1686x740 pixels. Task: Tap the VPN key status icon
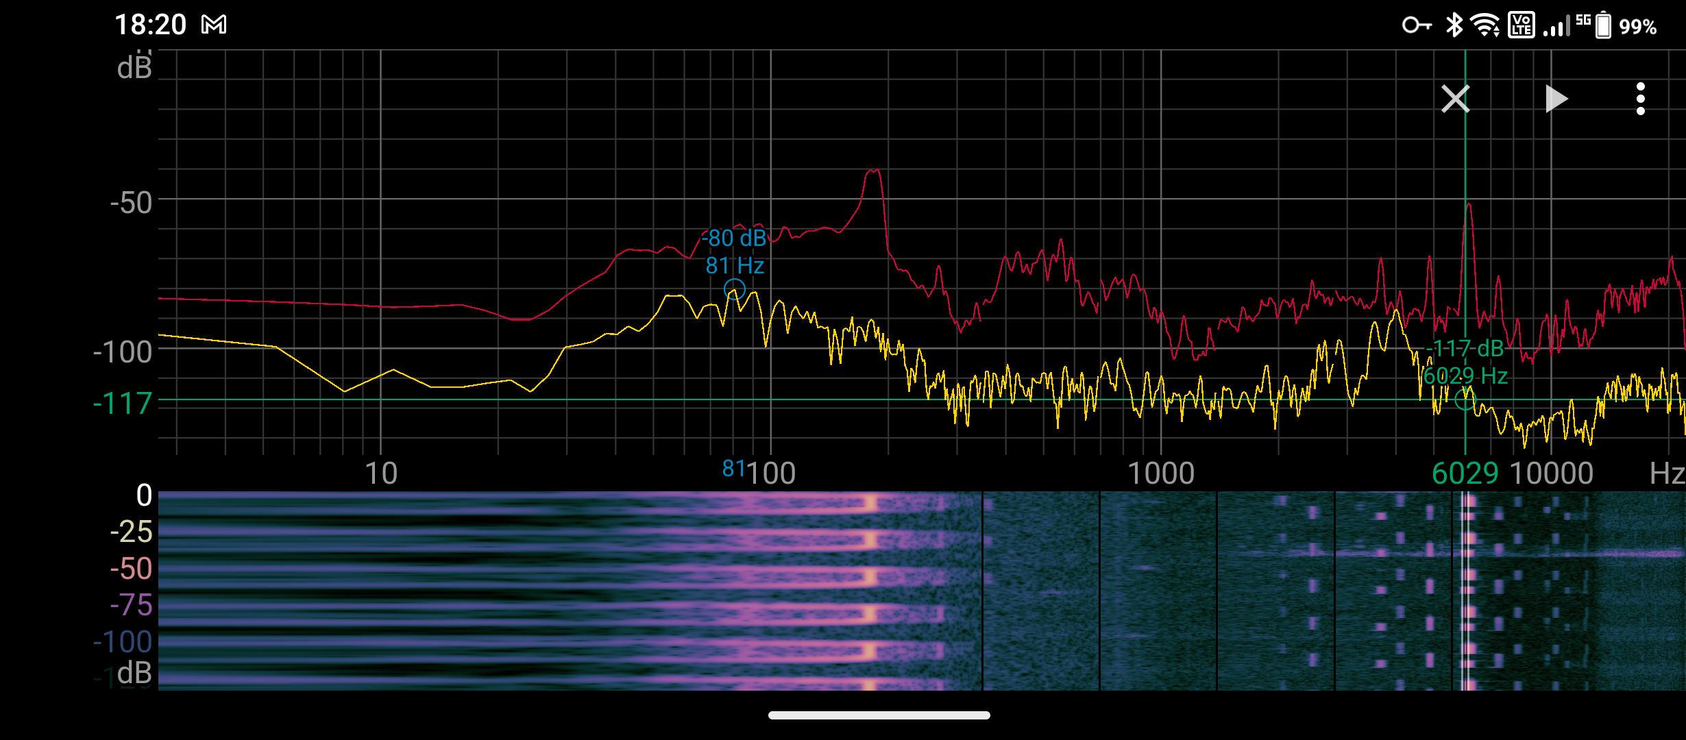click(x=1416, y=26)
